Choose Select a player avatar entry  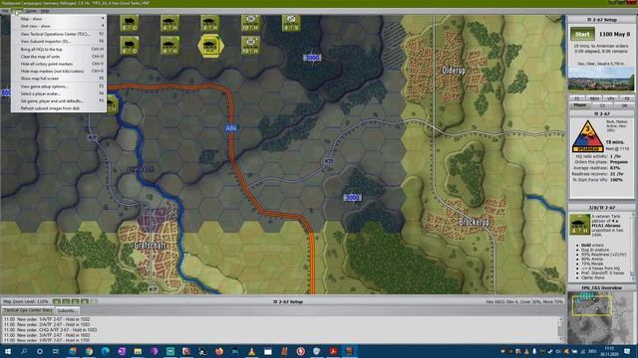pos(59,93)
